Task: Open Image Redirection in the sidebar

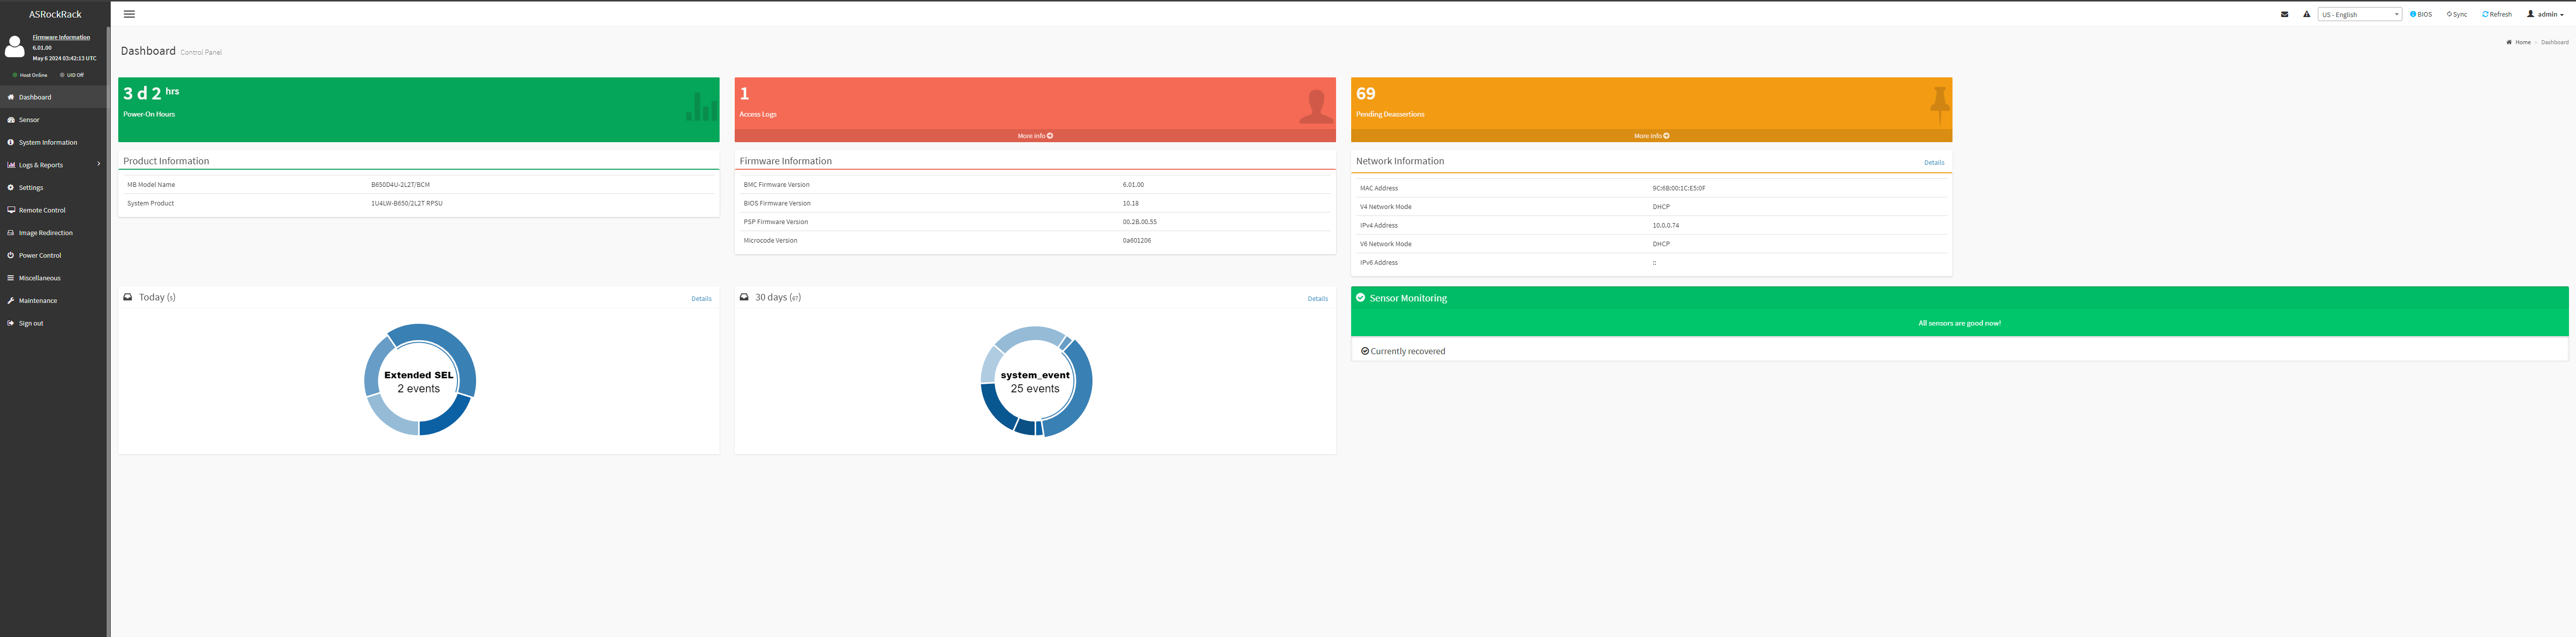Action: coord(54,233)
